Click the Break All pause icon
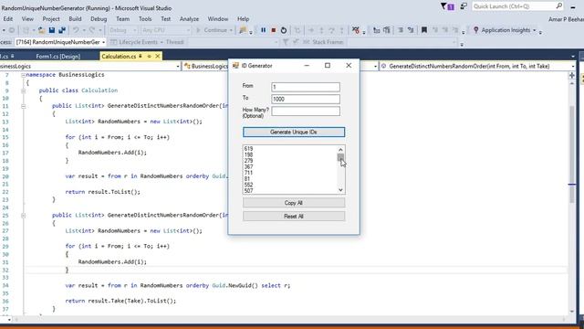 264,30
